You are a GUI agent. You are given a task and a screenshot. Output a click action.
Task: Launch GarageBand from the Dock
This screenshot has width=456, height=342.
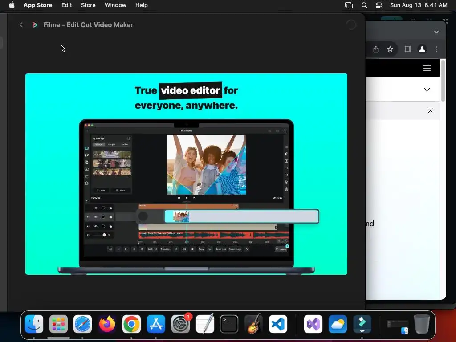point(253,324)
